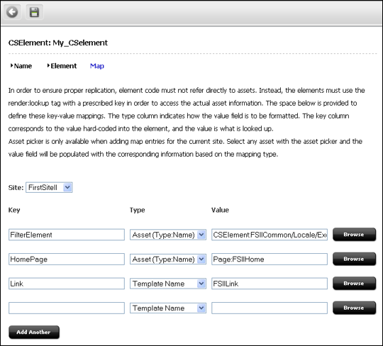This screenshot has width=383, height=346.
Task: Open Type dropdown for Link row
Action: click(168, 284)
